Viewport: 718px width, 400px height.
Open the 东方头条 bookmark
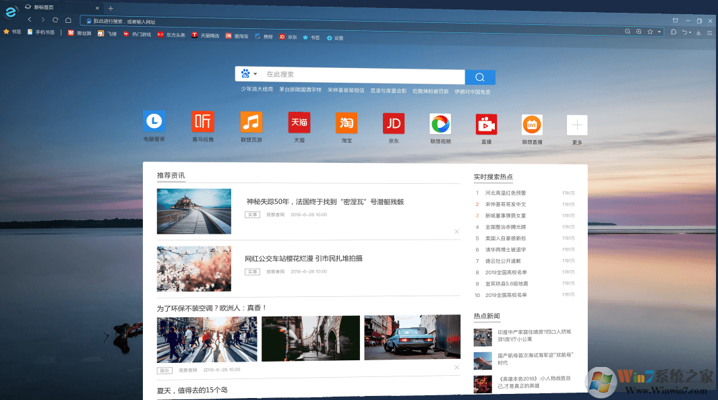[171, 35]
